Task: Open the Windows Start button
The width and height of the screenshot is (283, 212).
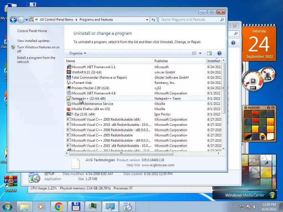Action: (x=7, y=206)
